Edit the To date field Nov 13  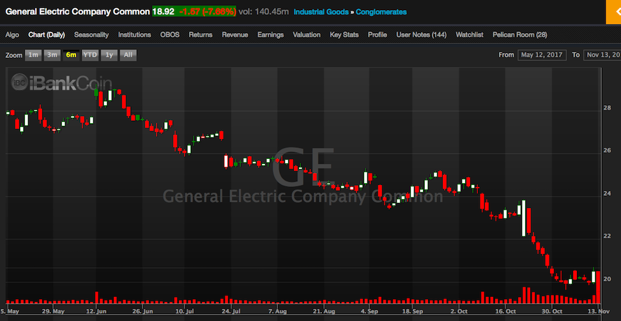(x=602, y=55)
